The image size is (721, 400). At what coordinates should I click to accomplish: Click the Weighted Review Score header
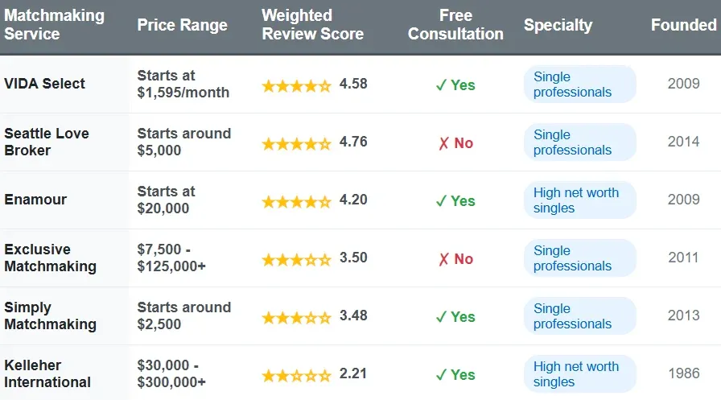coord(313,25)
